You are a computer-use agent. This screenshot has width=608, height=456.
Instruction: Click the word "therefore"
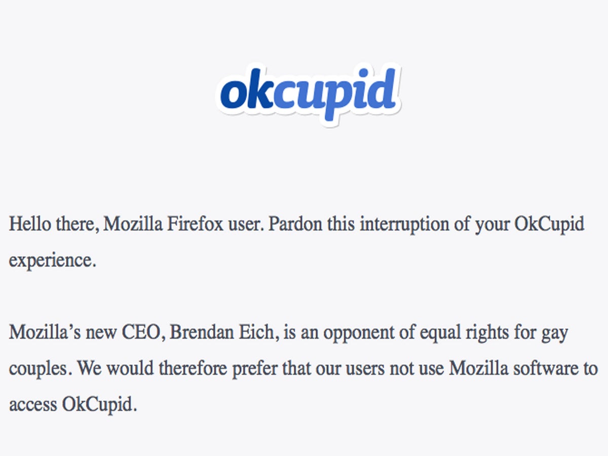[193, 369]
